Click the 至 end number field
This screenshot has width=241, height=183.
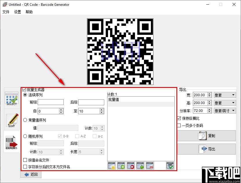(89, 111)
